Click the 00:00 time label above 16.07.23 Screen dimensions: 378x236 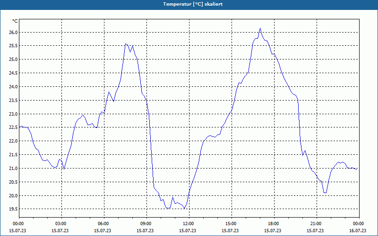[x=359, y=224]
